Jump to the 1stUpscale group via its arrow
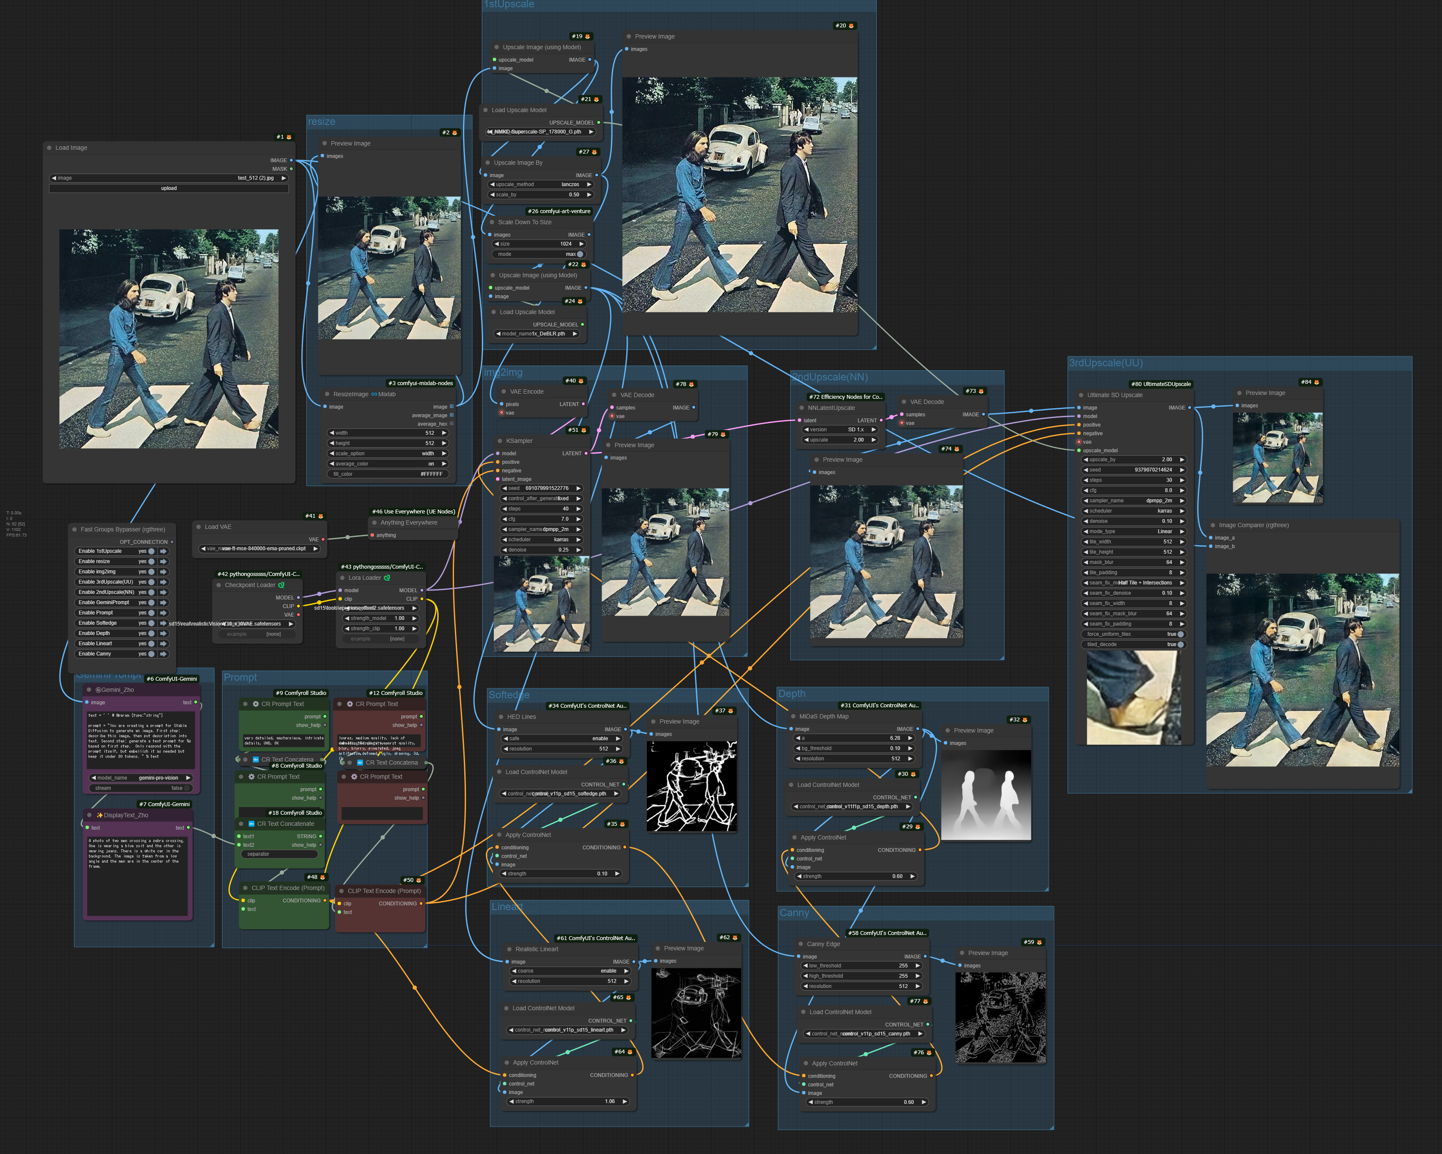This screenshot has width=1442, height=1154. click(163, 551)
